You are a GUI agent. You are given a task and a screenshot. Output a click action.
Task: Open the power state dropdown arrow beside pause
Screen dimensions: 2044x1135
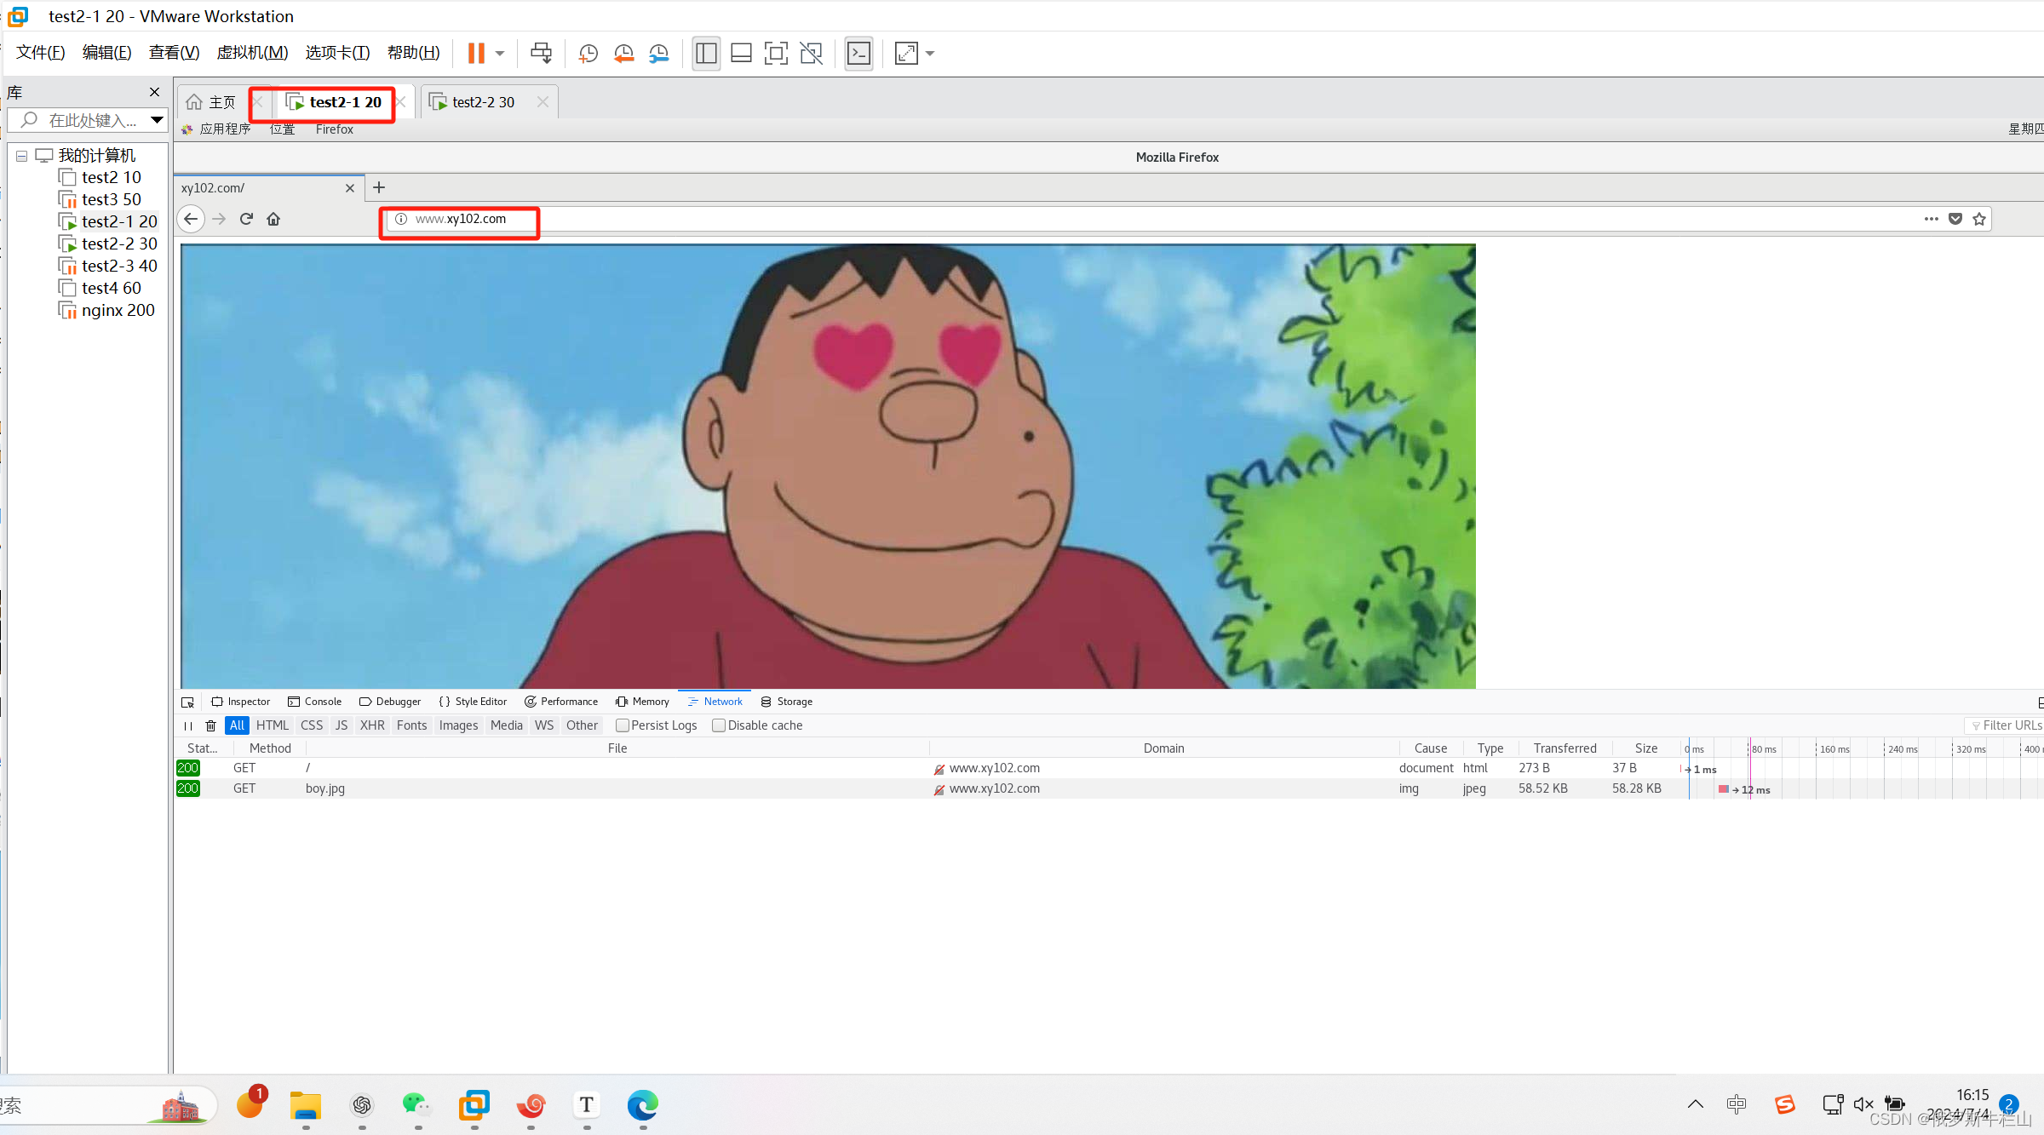(500, 53)
